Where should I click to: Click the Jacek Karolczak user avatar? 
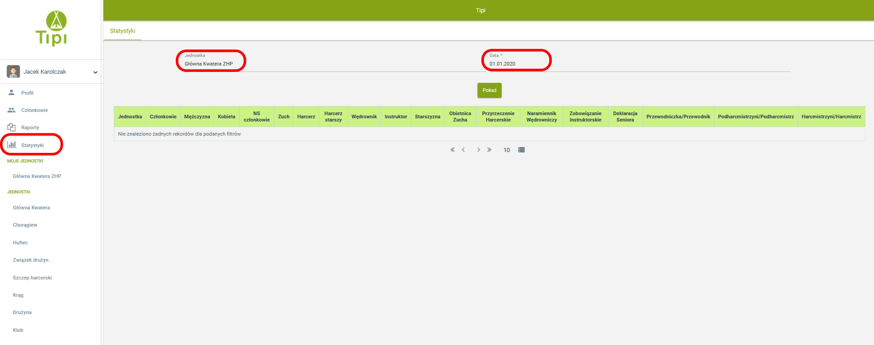13,71
